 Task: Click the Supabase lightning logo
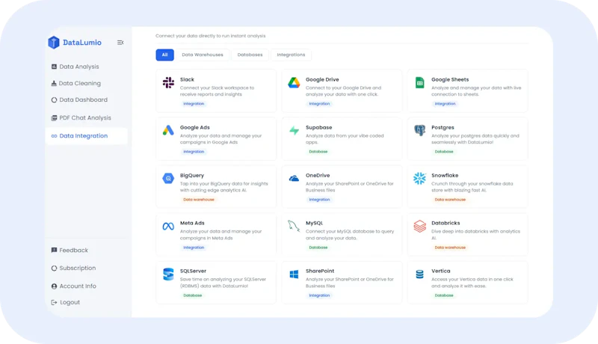pyautogui.click(x=294, y=130)
